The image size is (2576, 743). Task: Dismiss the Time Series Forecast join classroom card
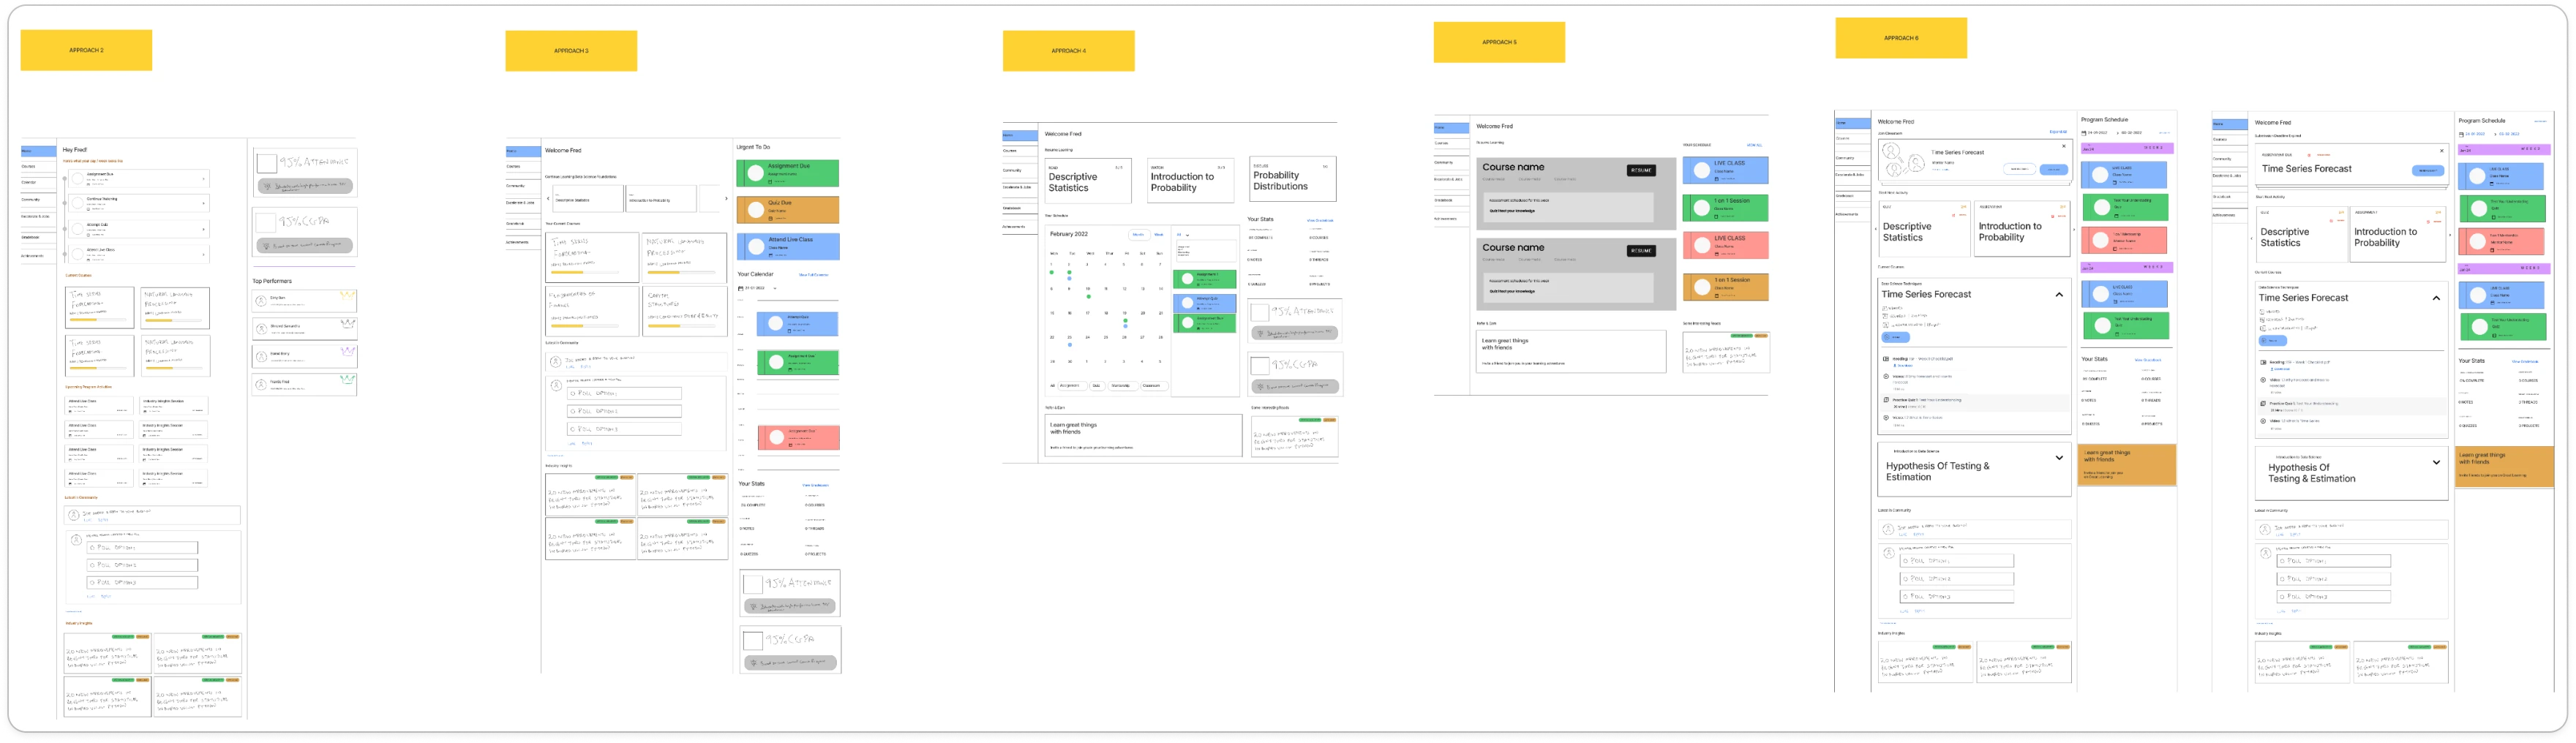click(x=2064, y=147)
